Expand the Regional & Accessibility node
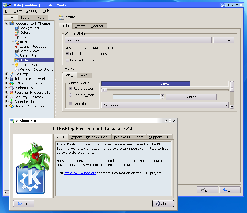The image size is (247, 213). 7,92
